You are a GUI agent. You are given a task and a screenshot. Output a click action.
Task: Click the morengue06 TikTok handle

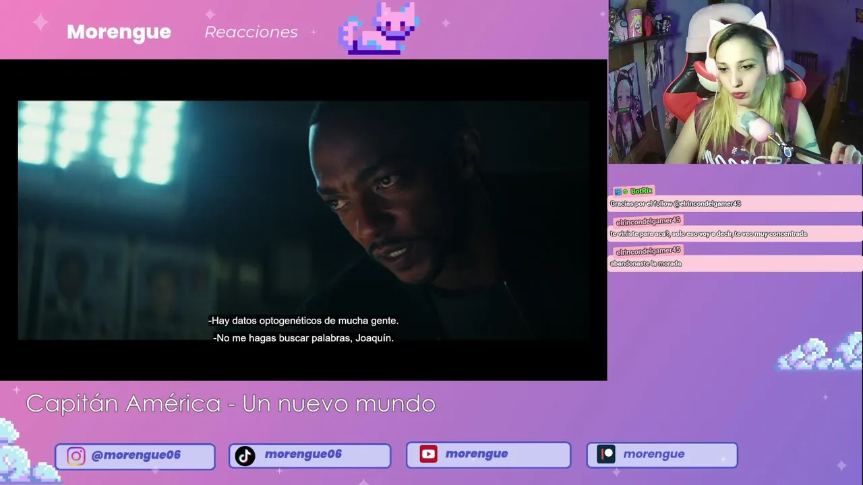pos(303,454)
